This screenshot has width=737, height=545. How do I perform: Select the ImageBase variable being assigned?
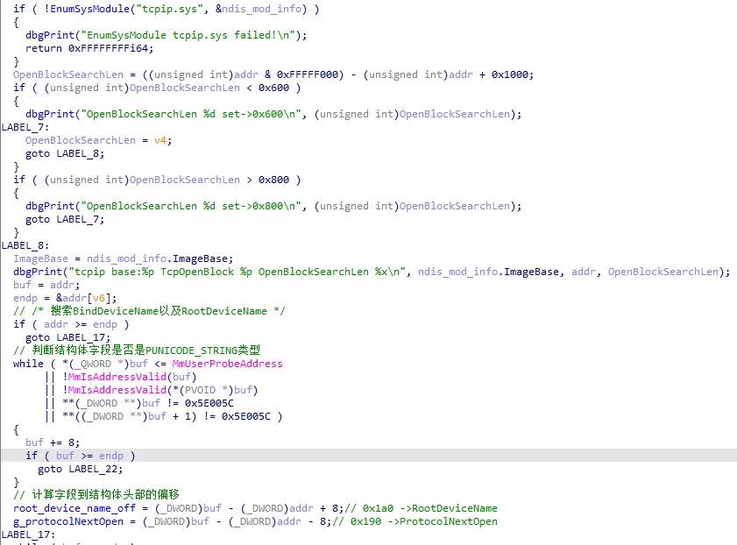(x=40, y=258)
